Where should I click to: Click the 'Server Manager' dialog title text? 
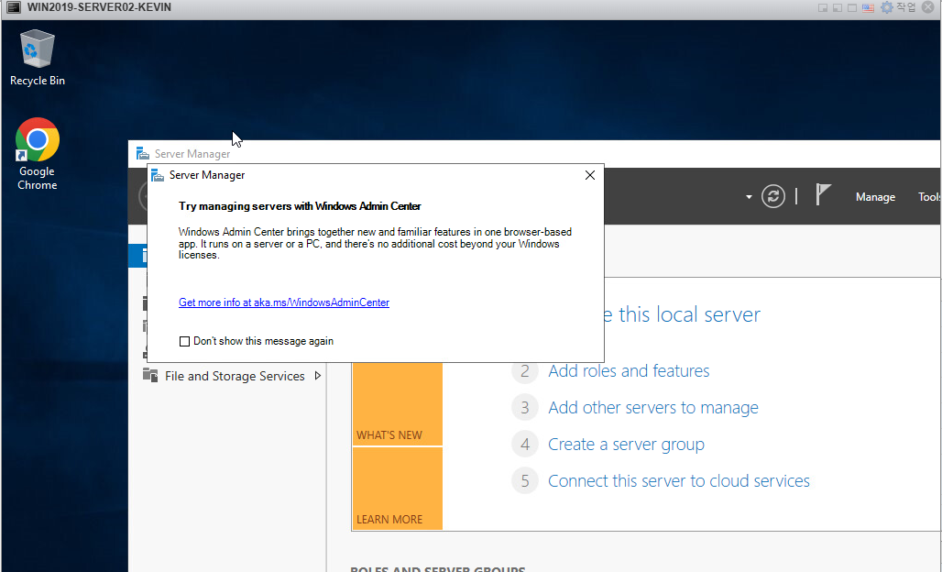click(x=207, y=175)
